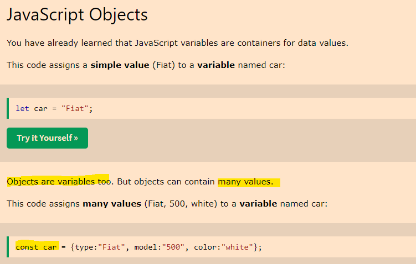Click the 'model' key in the car object

[x=141, y=247]
